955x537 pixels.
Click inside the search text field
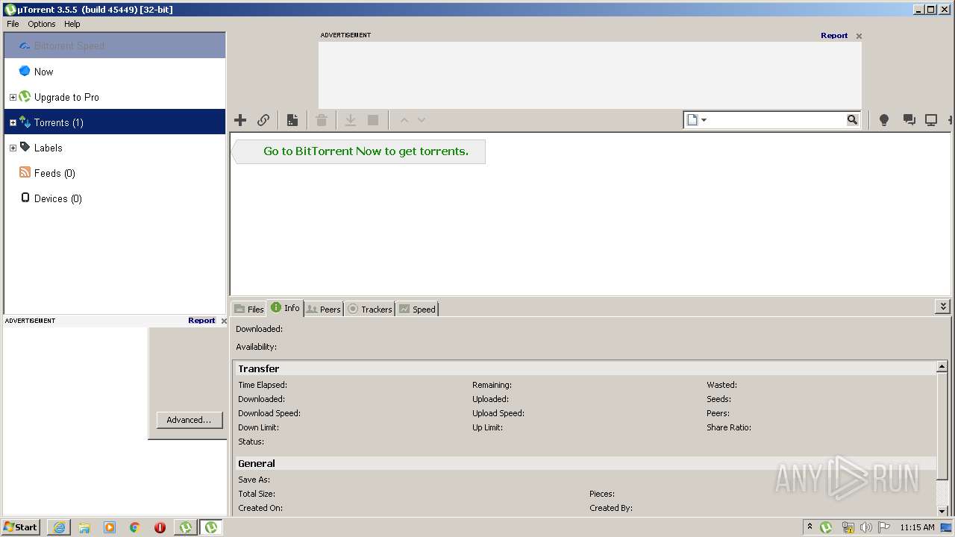[777, 120]
